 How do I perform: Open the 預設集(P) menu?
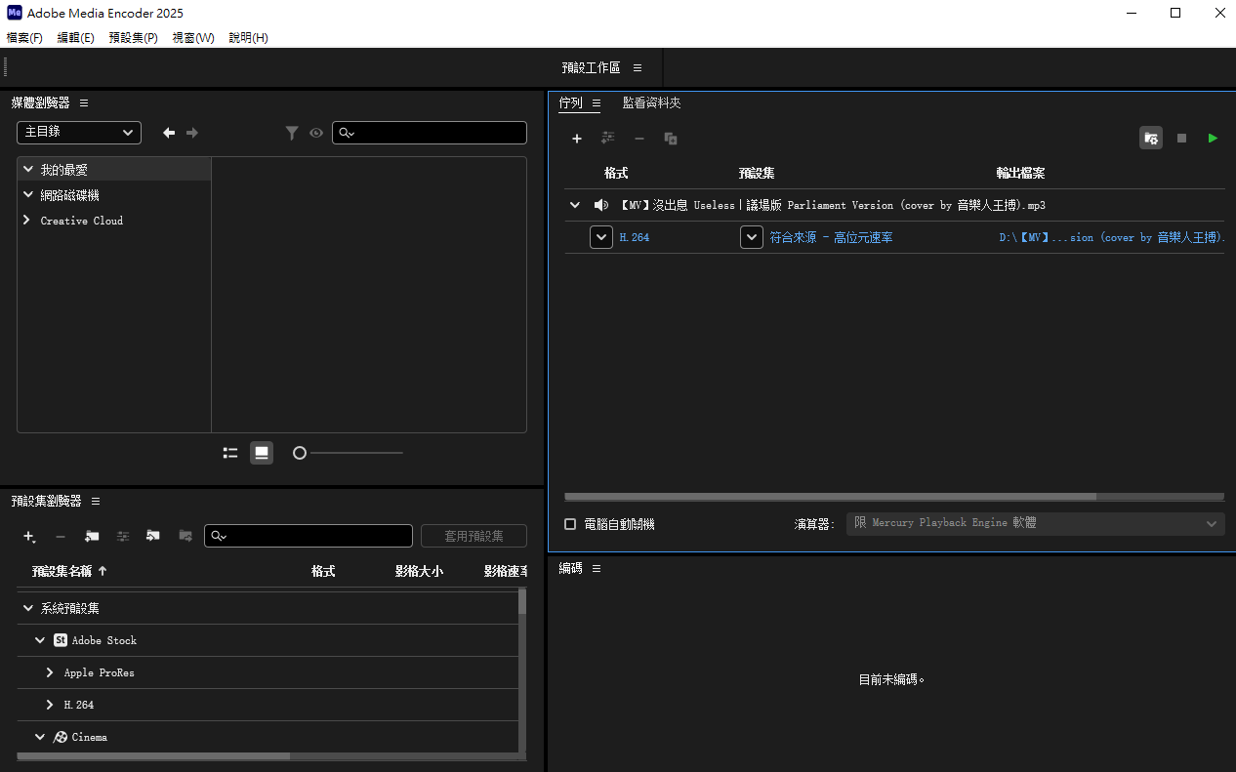pyautogui.click(x=134, y=37)
